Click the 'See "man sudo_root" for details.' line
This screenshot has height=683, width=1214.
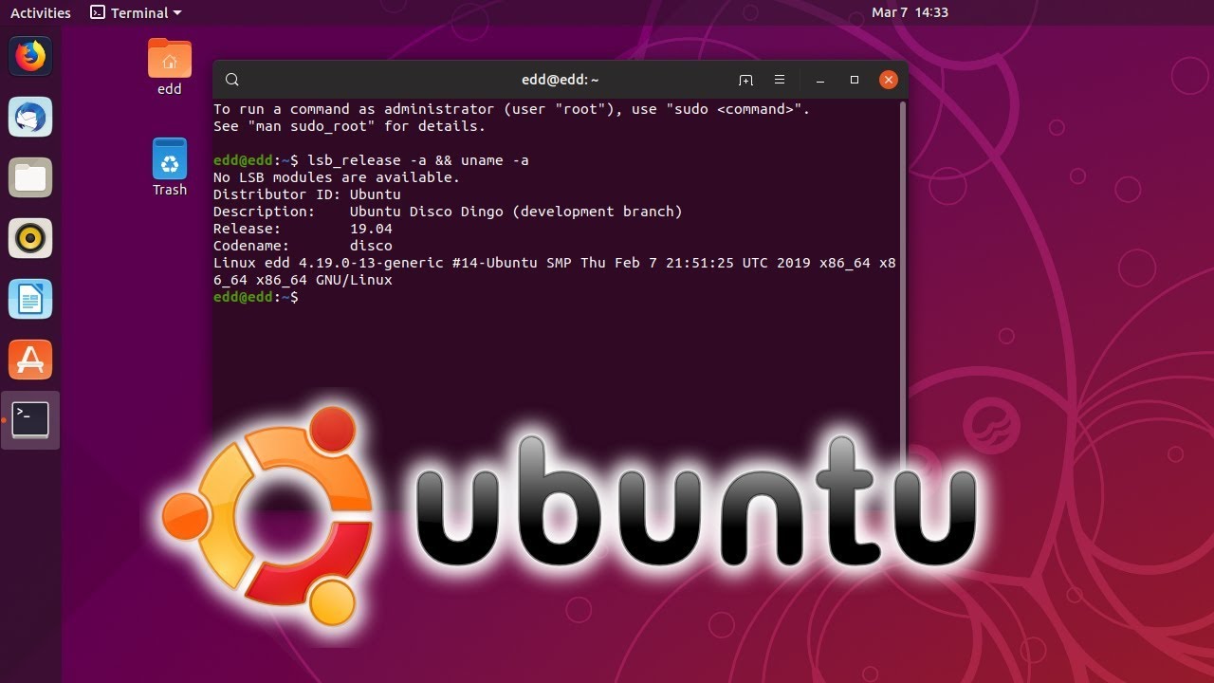[x=349, y=126]
